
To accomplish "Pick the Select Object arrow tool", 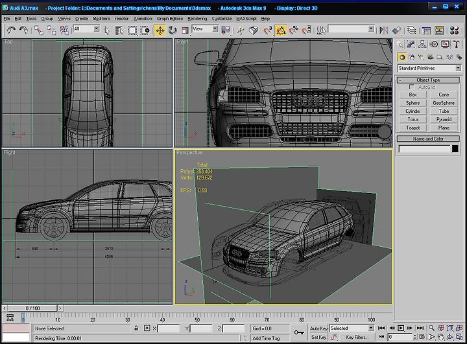I will click(x=107, y=30).
